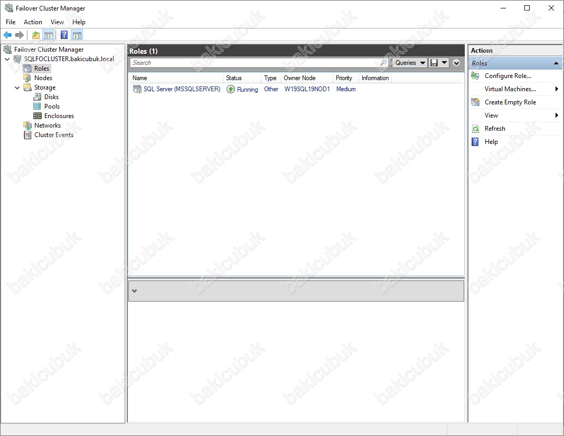Select Disks in the console tree
Image resolution: width=564 pixels, height=436 pixels.
51,97
